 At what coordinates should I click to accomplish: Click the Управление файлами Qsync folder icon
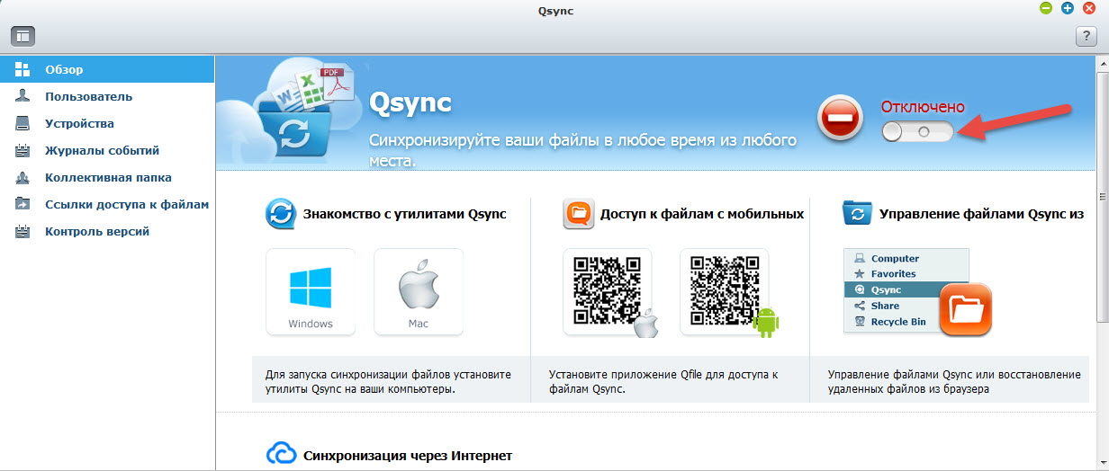coord(857,214)
